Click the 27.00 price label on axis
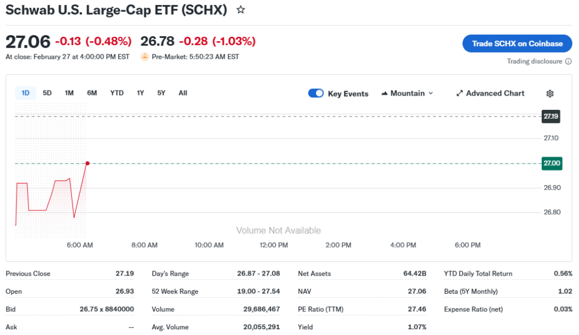Screen dimensions: 579x335 [x=551, y=163]
